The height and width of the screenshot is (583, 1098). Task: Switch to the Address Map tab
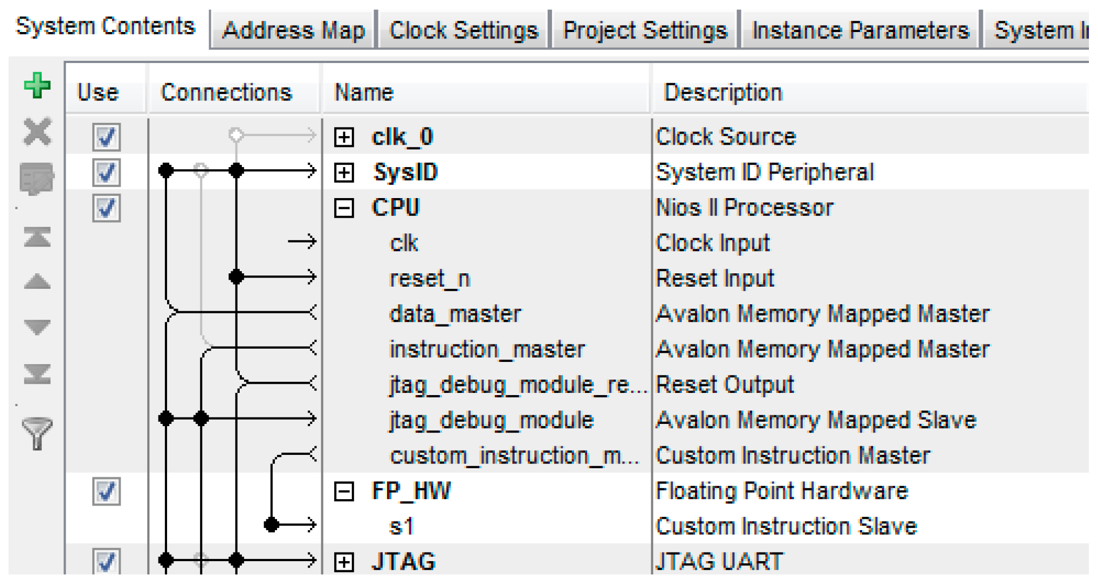(x=293, y=30)
